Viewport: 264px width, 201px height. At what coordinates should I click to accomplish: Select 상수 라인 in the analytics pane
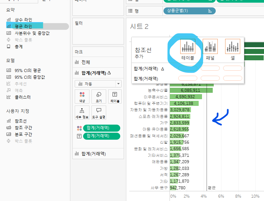point(23,20)
